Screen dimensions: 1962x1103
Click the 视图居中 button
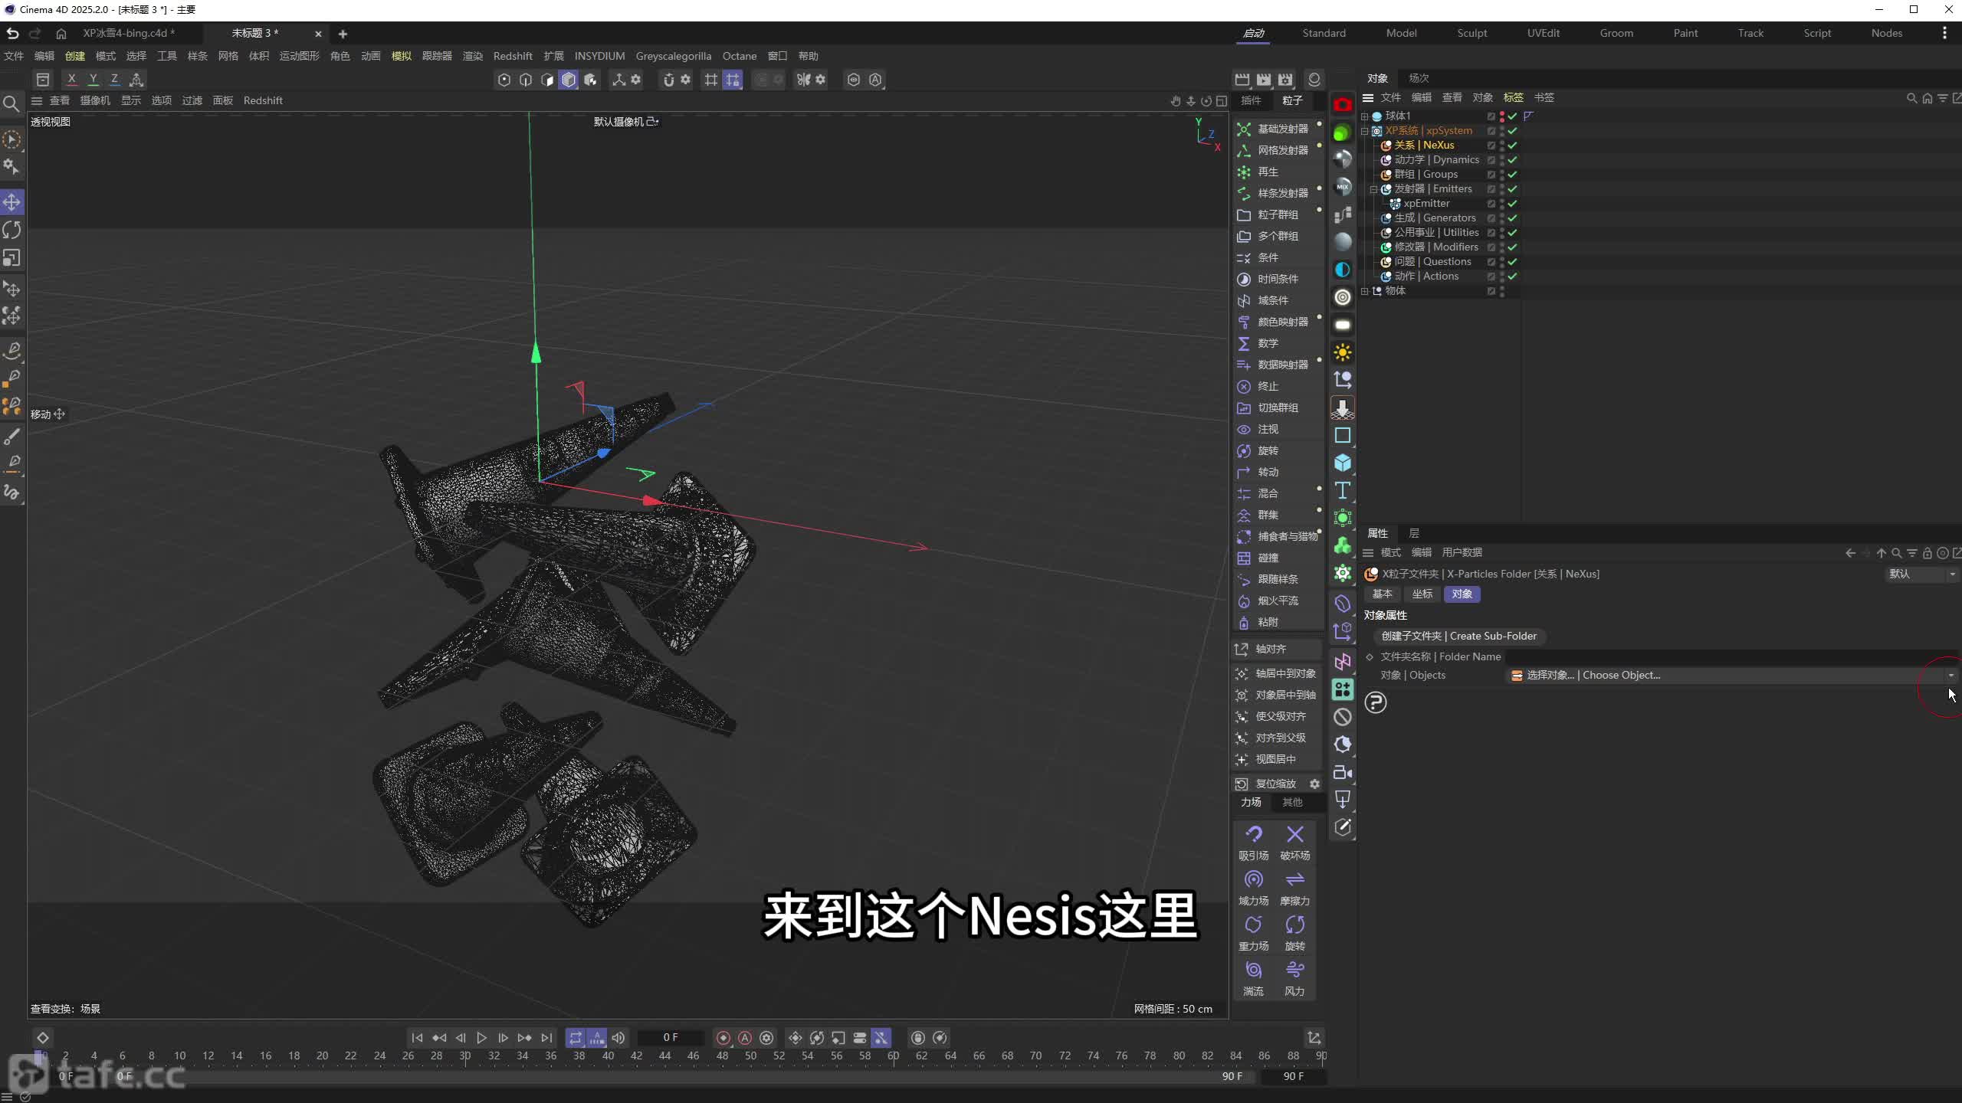1277,759
